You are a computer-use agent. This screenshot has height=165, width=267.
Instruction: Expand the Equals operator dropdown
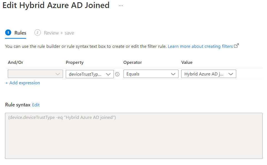point(151,74)
